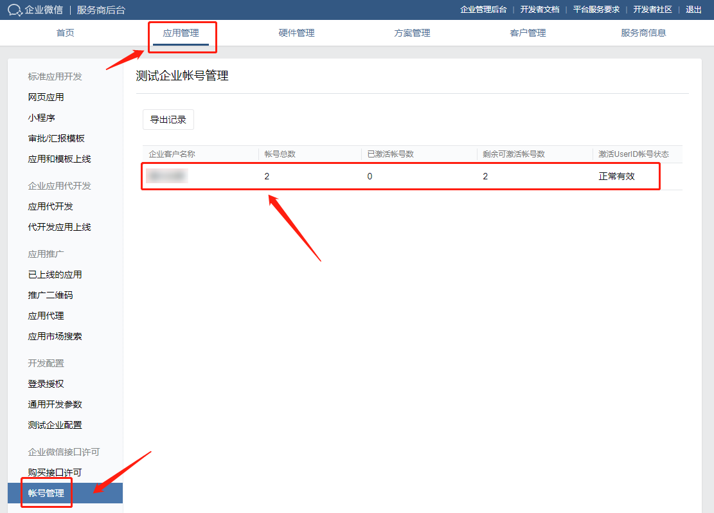Open 应用市场搜索
The width and height of the screenshot is (714, 513).
[55, 336]
